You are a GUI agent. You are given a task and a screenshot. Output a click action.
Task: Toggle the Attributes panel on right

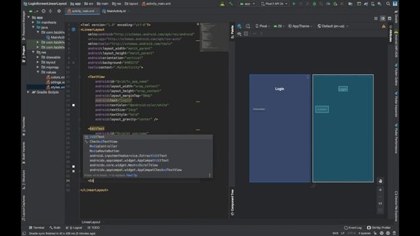click(390, 33)
